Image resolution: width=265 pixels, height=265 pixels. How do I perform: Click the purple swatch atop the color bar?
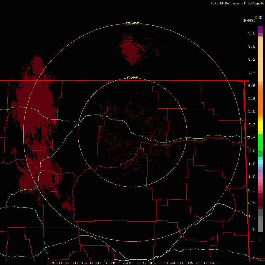pyautogui.click(x=260, y=29)
